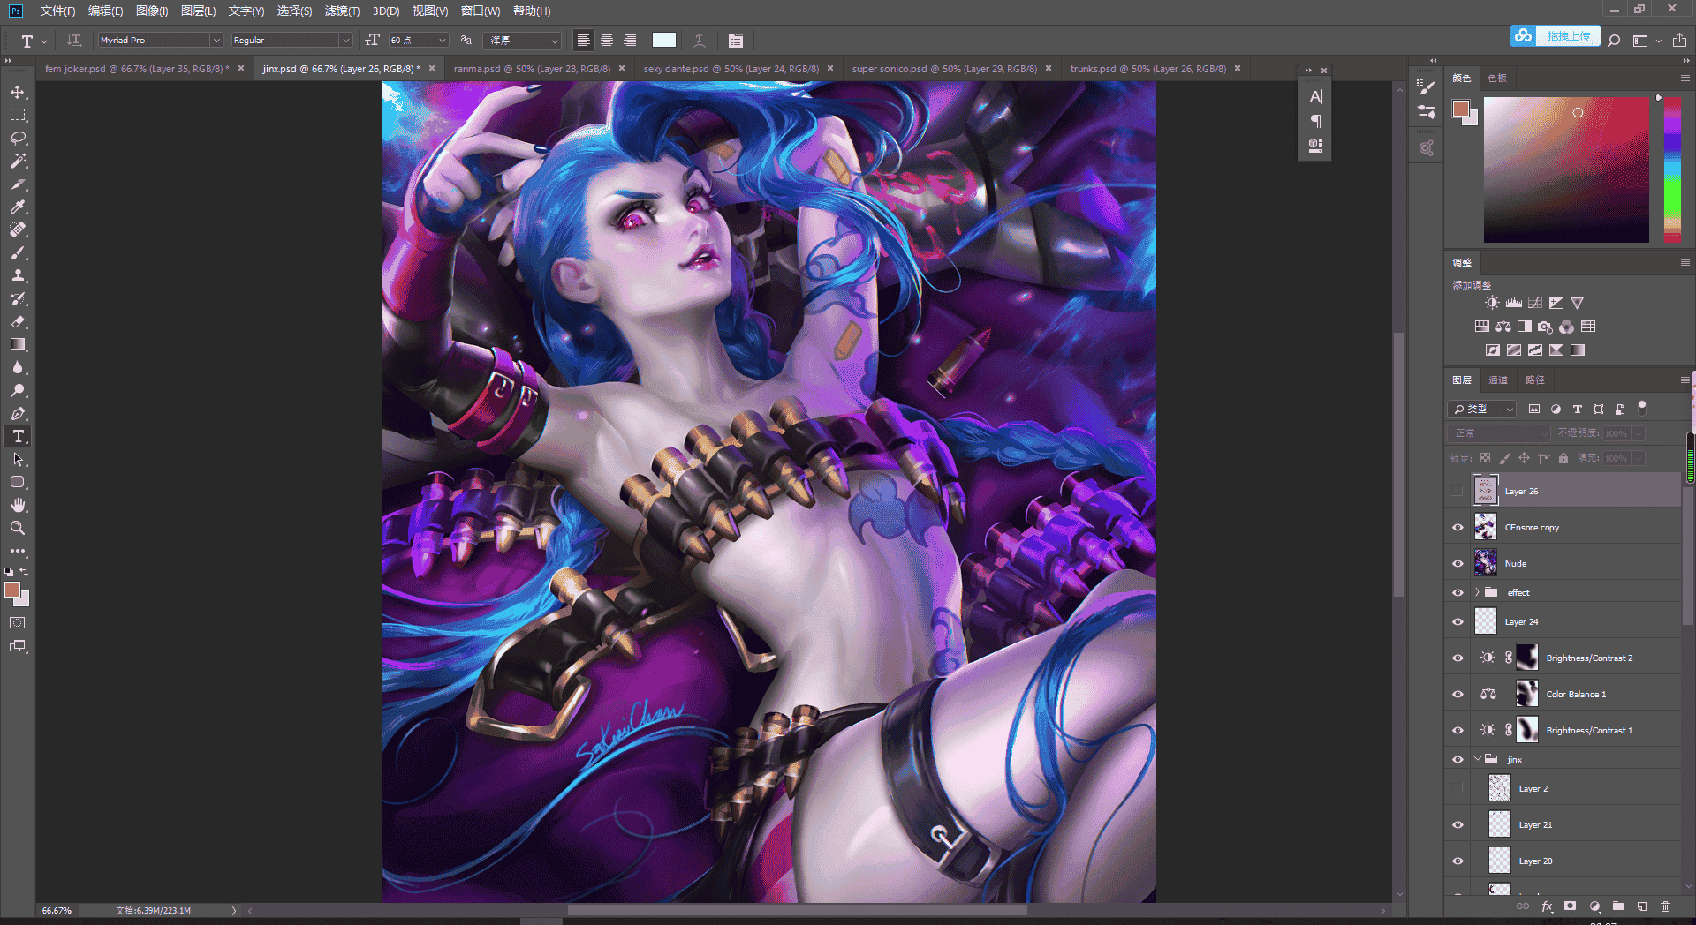Hide the Nude layer

pos(1457,564)
